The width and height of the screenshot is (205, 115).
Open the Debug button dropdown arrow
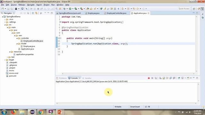(67, 9)
